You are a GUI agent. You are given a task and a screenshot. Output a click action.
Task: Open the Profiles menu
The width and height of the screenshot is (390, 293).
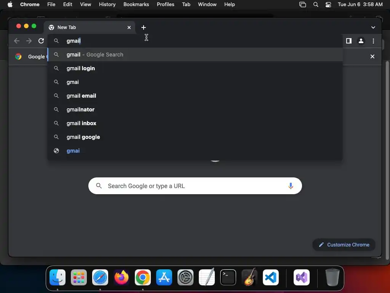point(165,4)
